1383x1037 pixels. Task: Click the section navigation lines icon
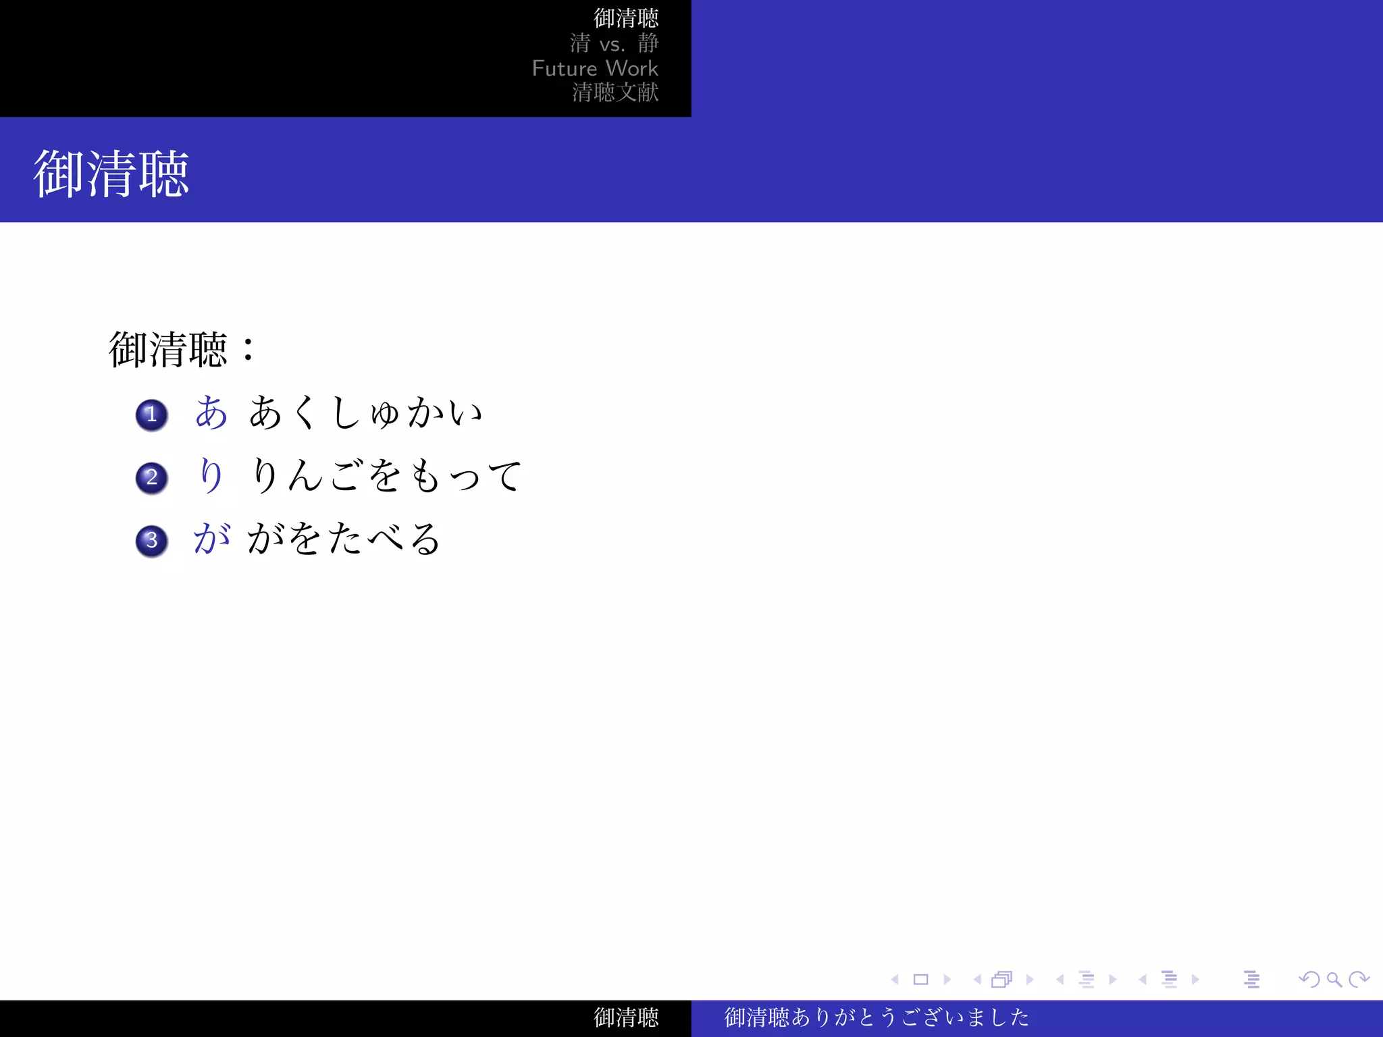pos(1169,980)
